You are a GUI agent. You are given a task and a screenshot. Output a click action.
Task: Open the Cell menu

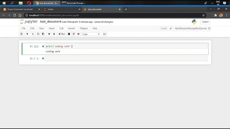(61, 28)
